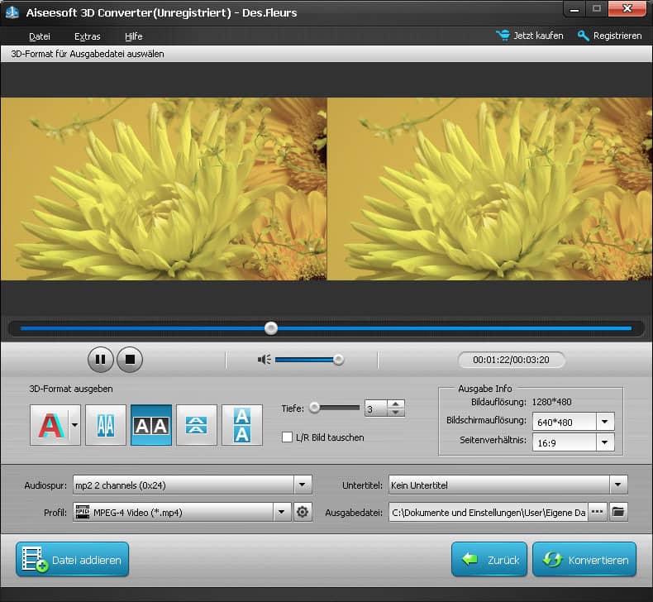The image size is (653, 602).
Task: Expand the Profil dropdown
Action: pos(282,512)
